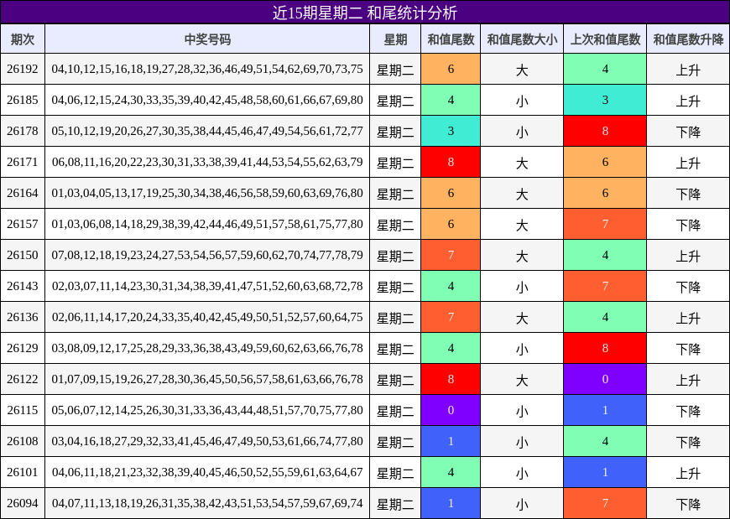Screen dimensions: 730x519
Task: Select period number 26122
Action: coord(23,379)
